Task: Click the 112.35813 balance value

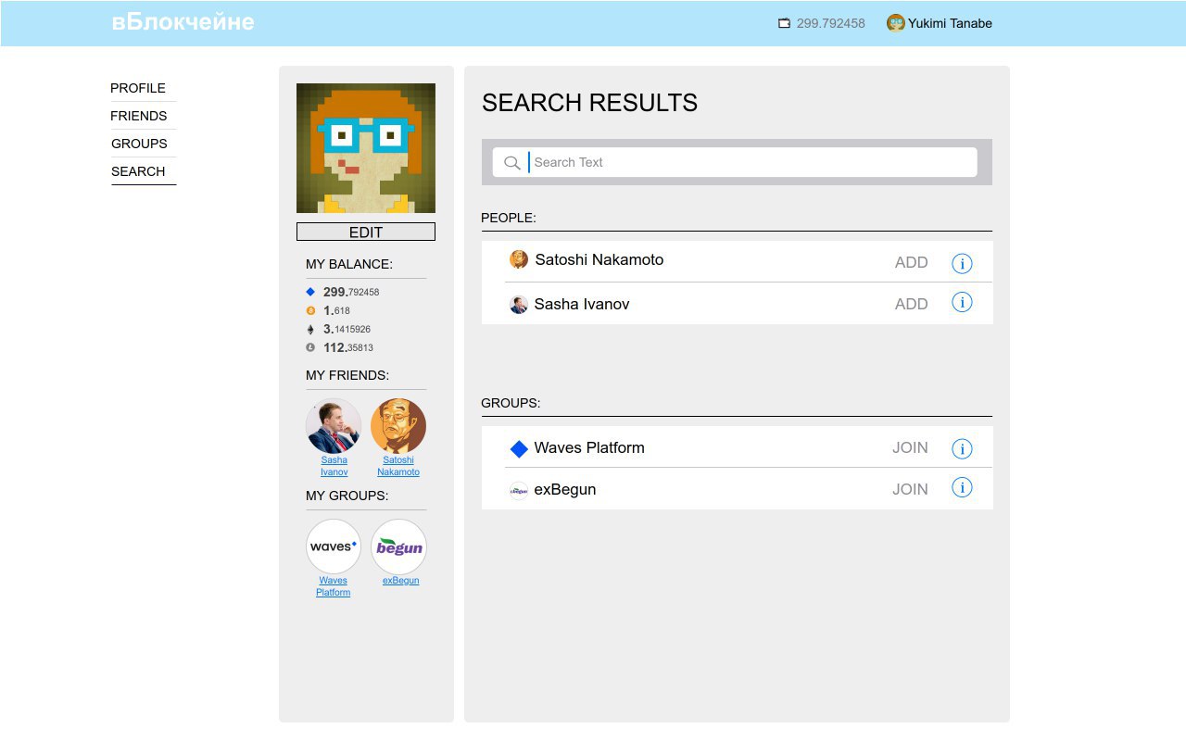Action: pyautogui.click(x=348, y=348)
